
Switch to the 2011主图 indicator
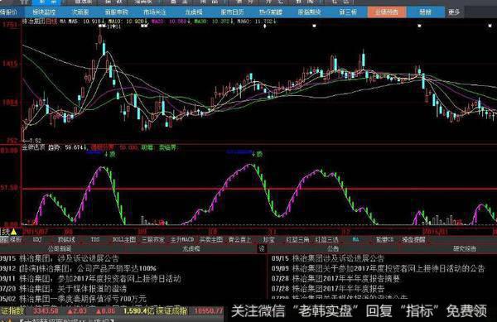point(124,240)
